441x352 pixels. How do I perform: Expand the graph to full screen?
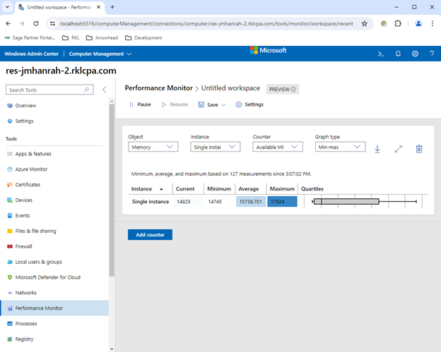pyautogui.click(x=399, y=149)
